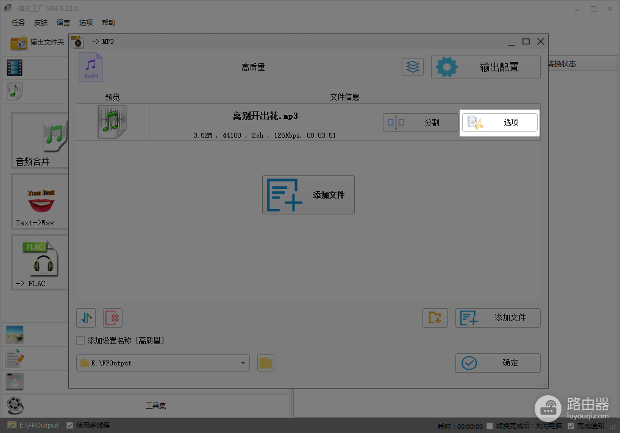Open the audio music-note category
Screen dimensions: 620x433
pos(15,91)
